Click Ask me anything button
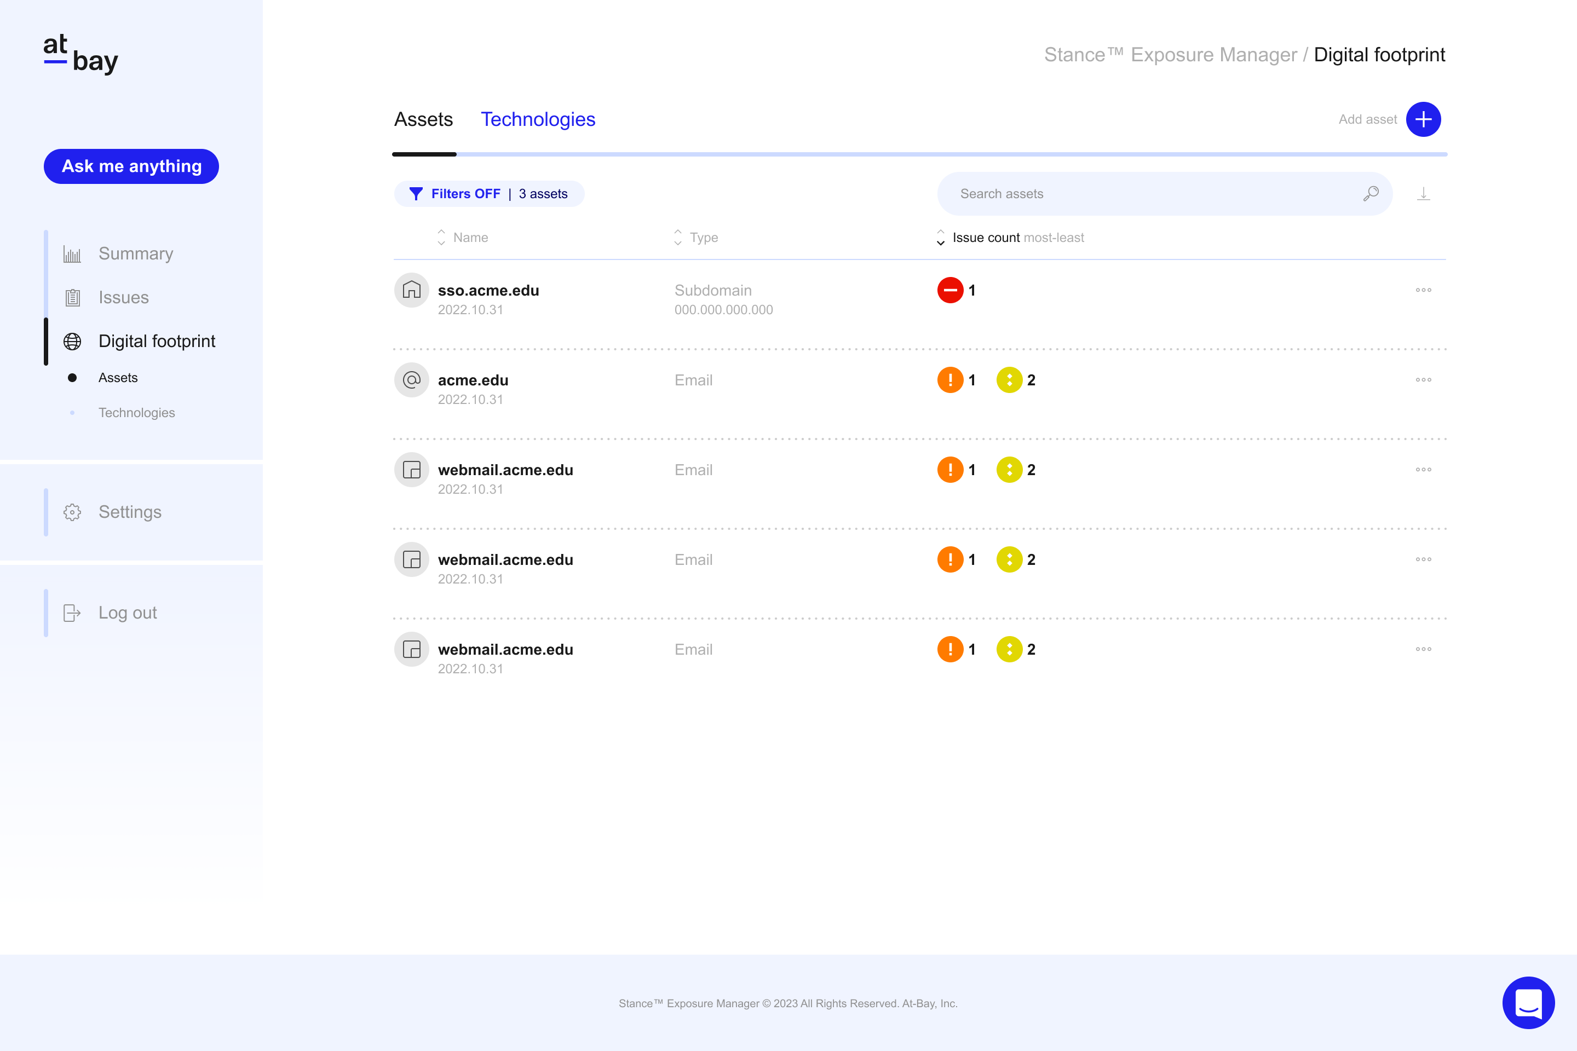This screenshot has height=1051, width=1577. click(x=131, y=165)
